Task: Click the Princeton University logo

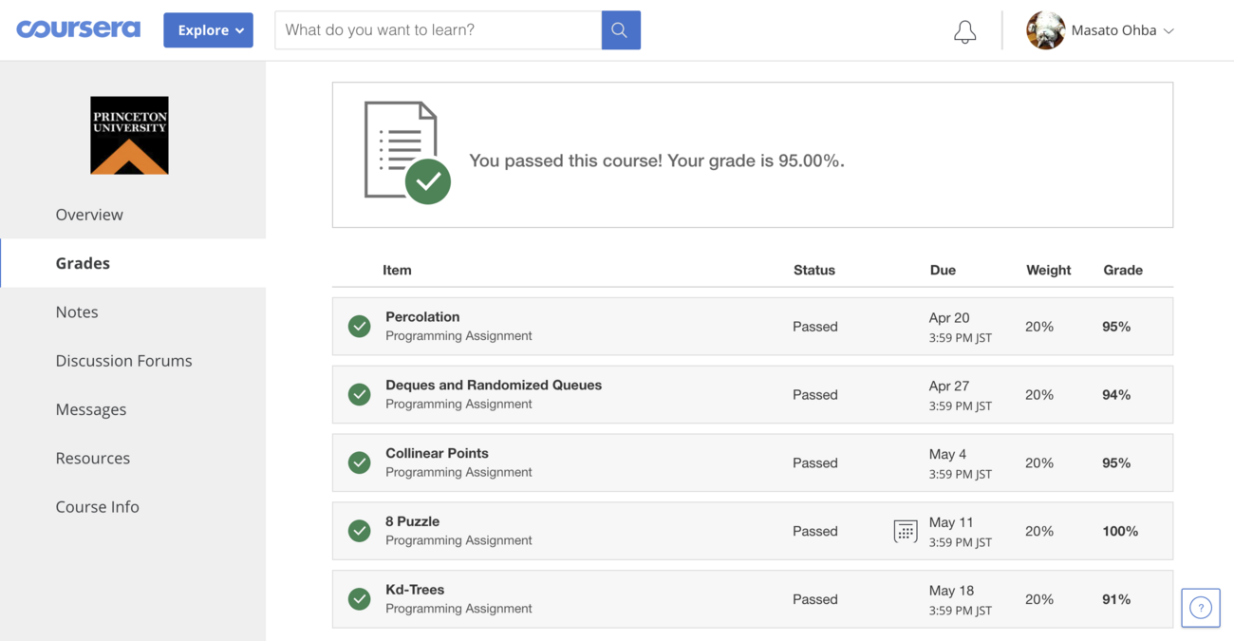Action: 129,135
